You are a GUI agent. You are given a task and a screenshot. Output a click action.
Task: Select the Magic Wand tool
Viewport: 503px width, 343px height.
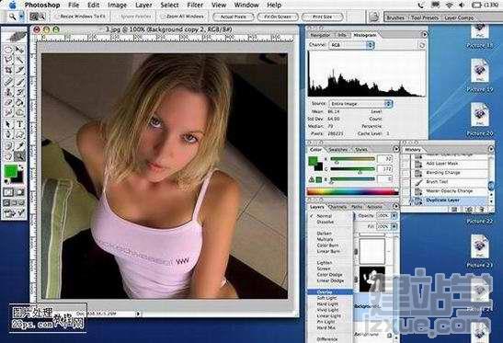click(x=20, y=60)
